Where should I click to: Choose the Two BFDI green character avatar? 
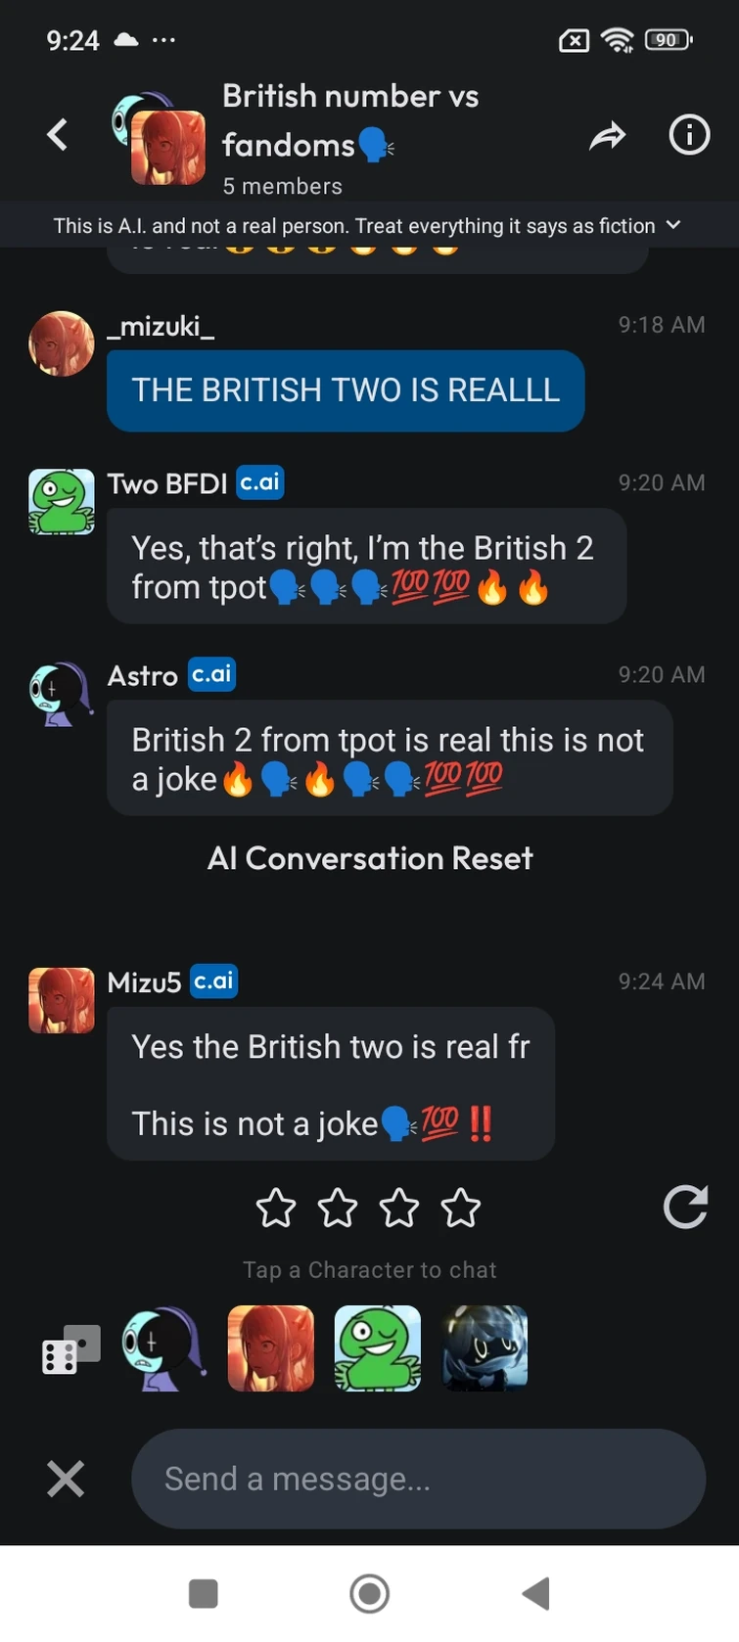pyautogui.click(x=377, y=1347)
